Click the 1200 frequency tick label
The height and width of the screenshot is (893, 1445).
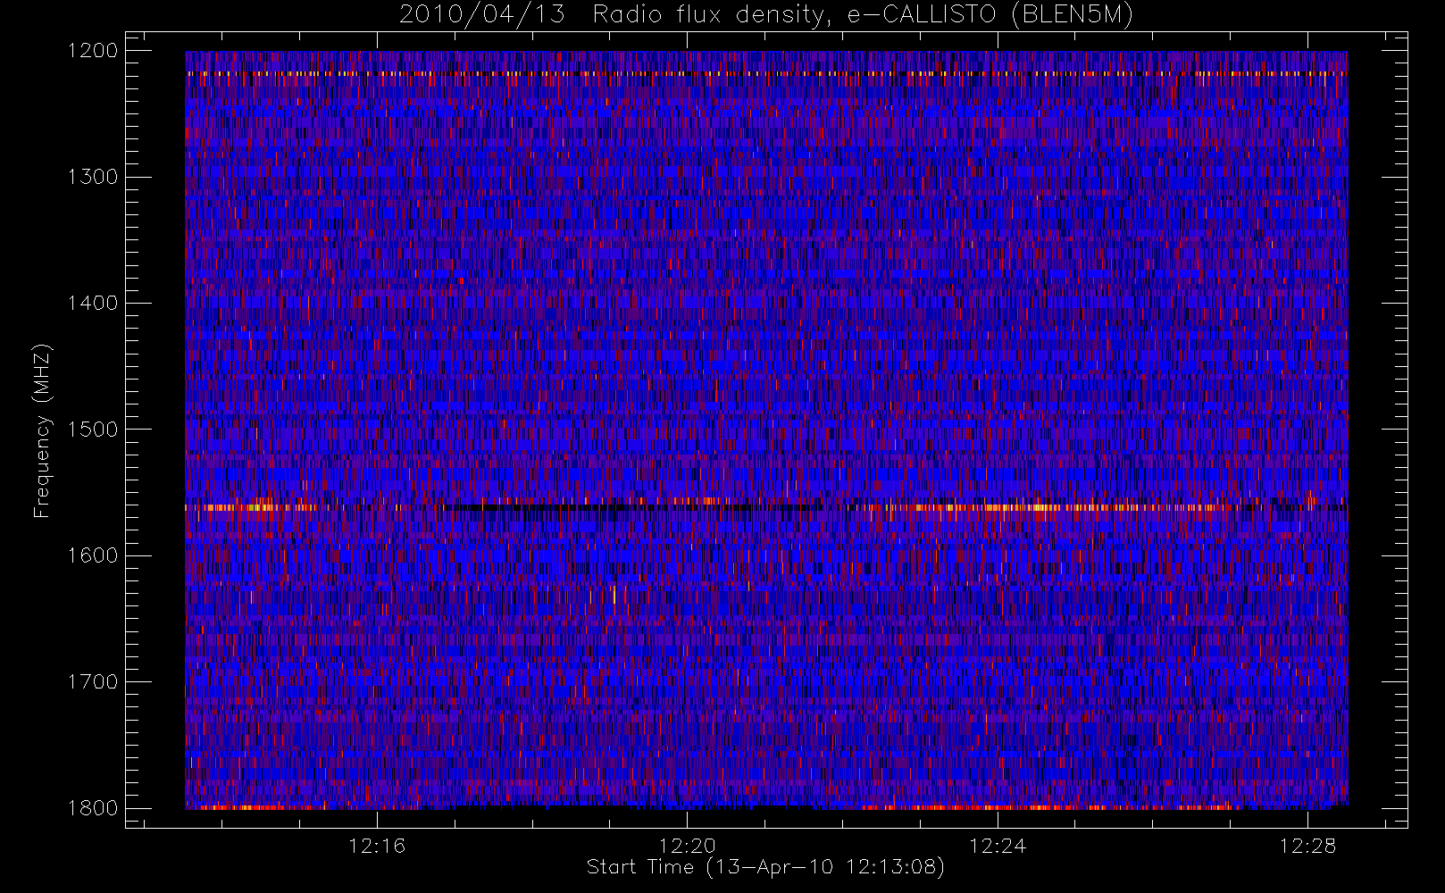click(x=93, y=51)
